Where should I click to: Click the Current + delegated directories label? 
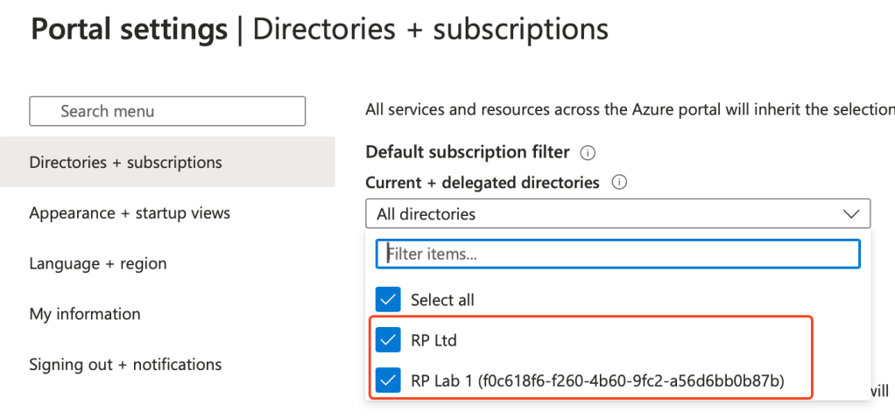(x=482, y=183)
